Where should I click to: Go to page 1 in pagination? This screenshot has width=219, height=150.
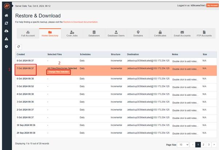pyautogui.click(x=198, y=145)
